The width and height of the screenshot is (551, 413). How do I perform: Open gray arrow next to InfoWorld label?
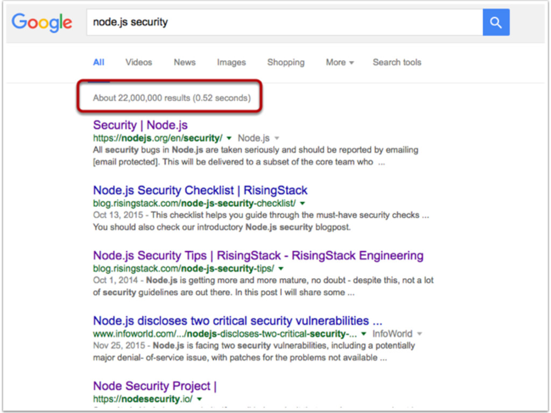[x=420, y=334]
